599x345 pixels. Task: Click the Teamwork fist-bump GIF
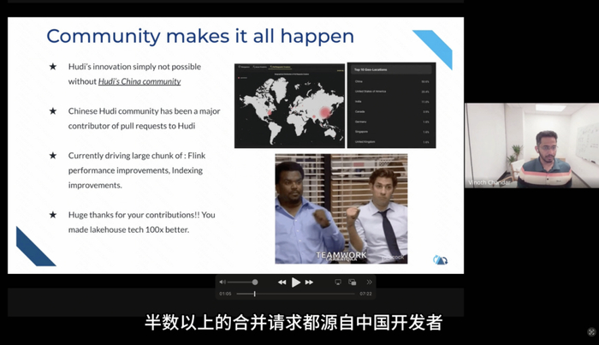(x=341, y=209)
